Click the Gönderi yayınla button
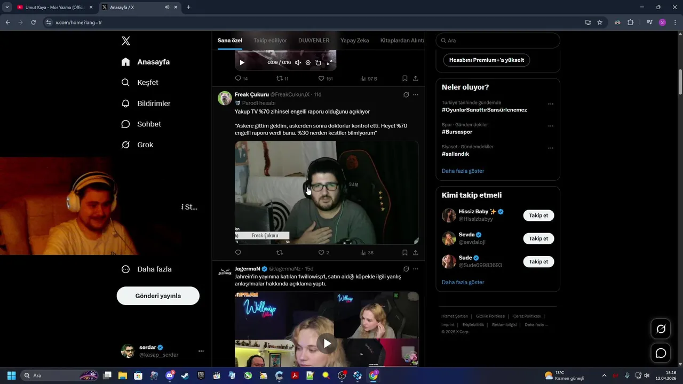Viewport: 683px width, 384px height. point(158,296)
